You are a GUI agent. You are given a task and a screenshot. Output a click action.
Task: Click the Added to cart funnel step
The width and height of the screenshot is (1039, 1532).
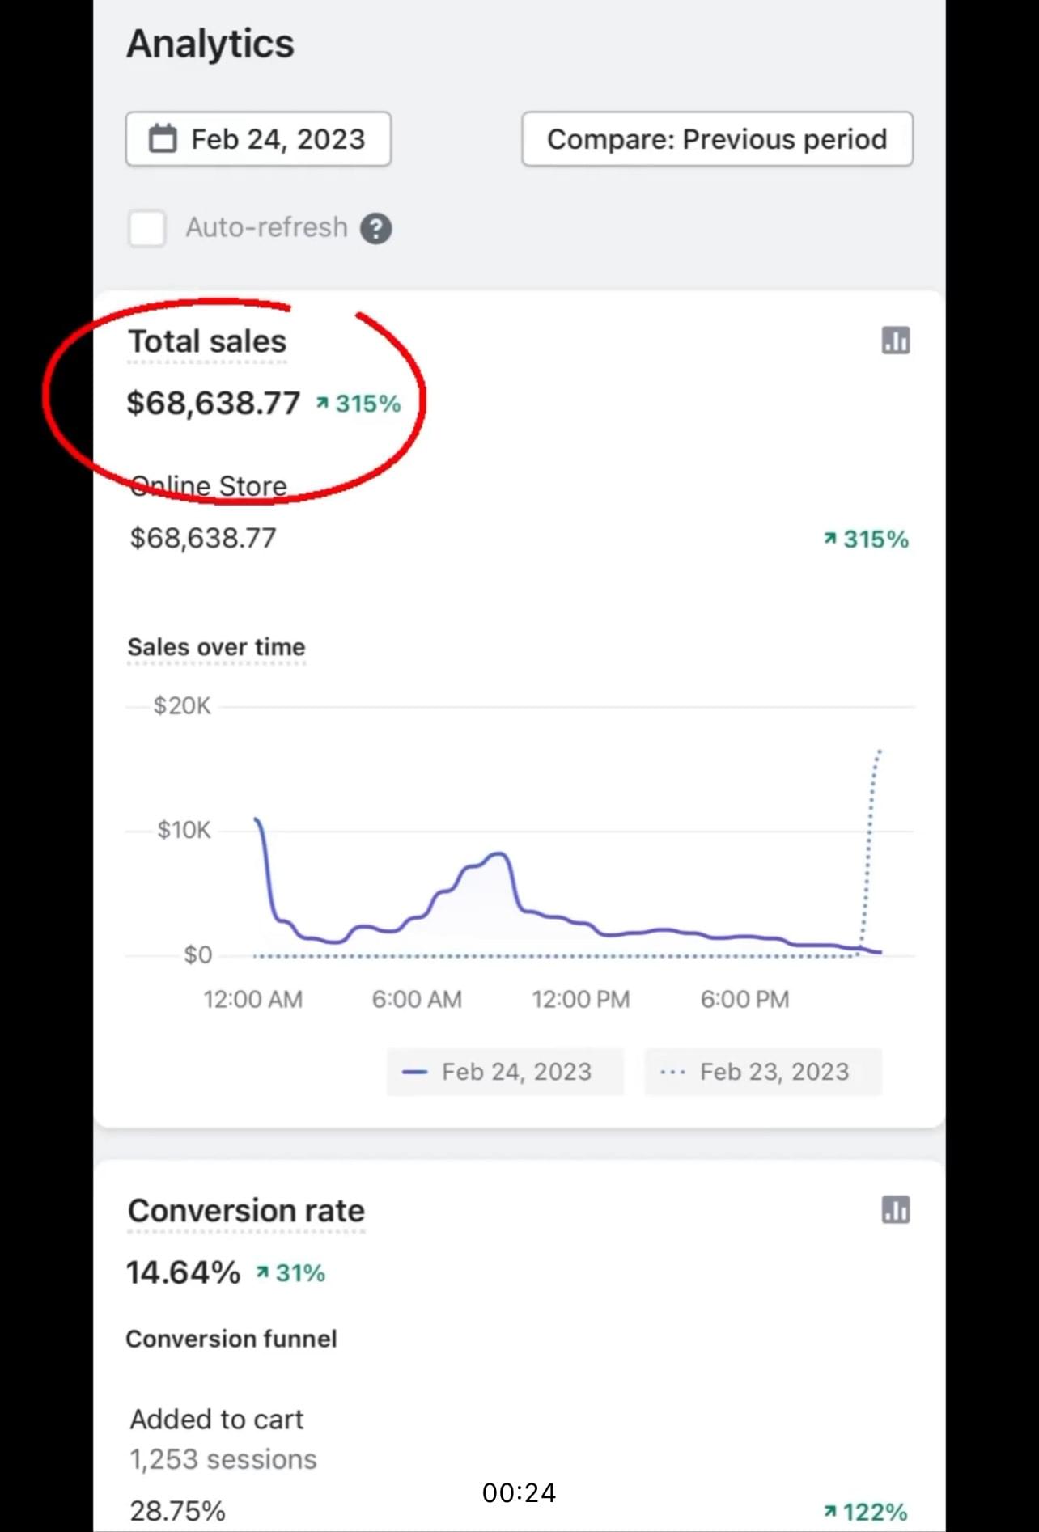[217, 1420]
